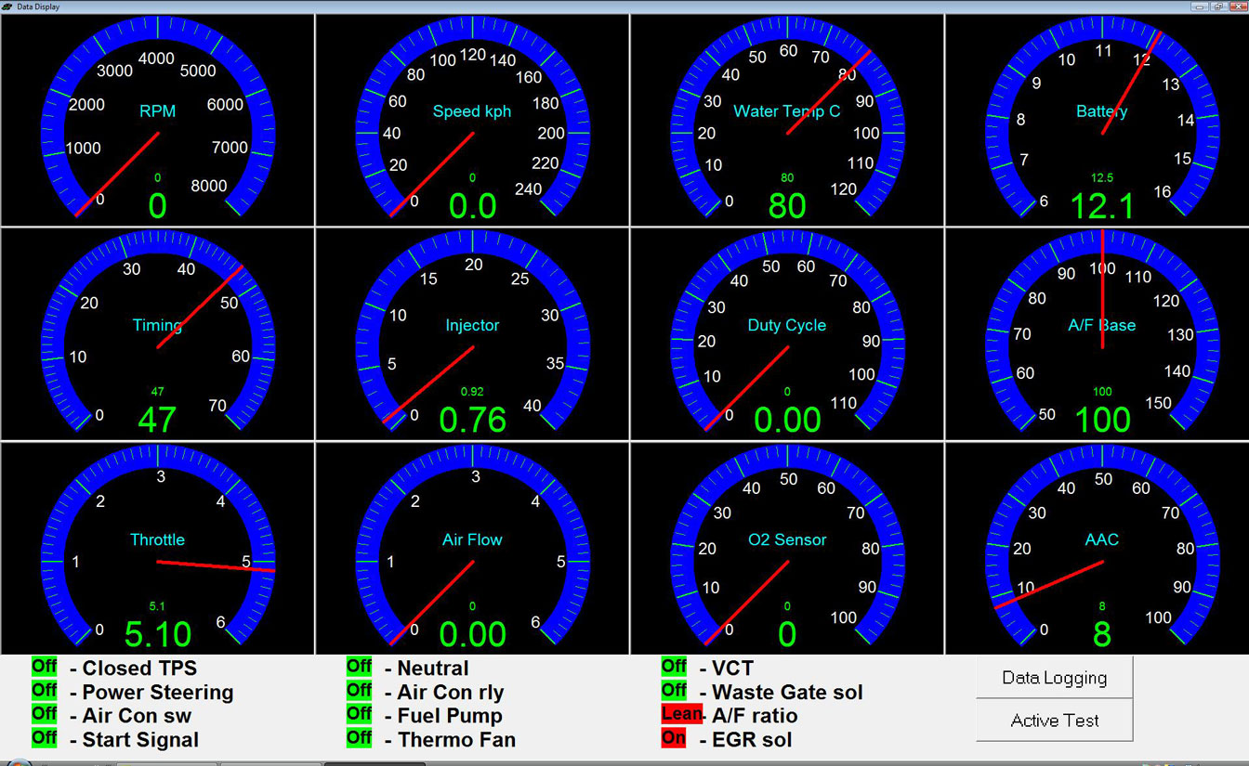
Task: Toggle the Power Steering Off indicator
Action: pos(44,691)
